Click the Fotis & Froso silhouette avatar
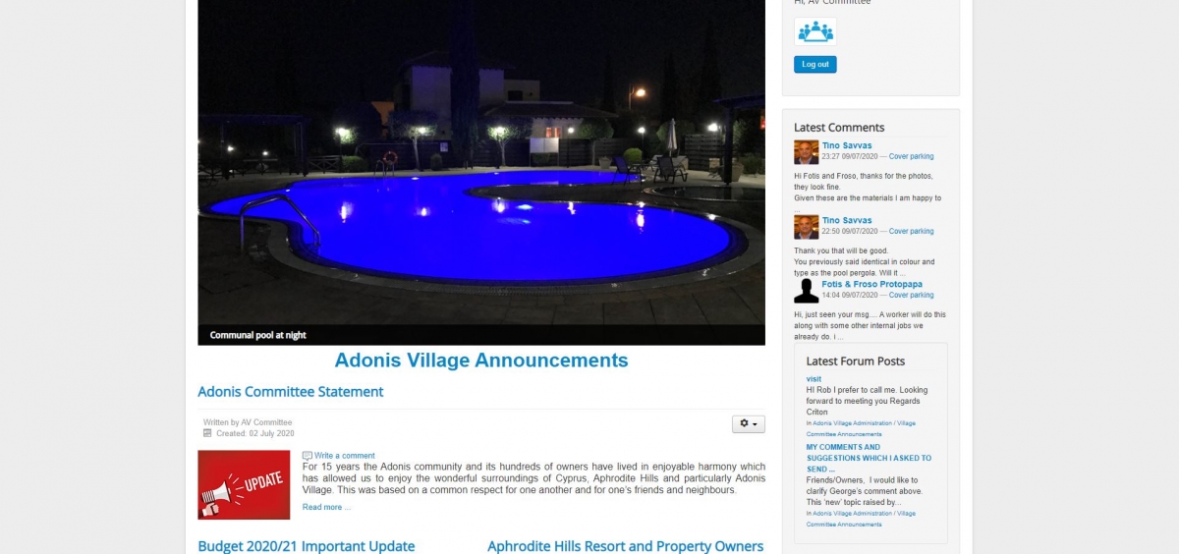 click(x=807, y=291)
